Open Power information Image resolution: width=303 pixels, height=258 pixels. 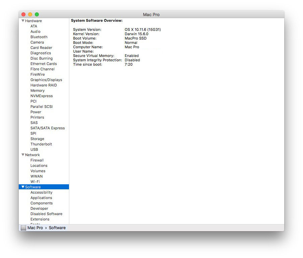pyautogui.click(x=36, y=112)
